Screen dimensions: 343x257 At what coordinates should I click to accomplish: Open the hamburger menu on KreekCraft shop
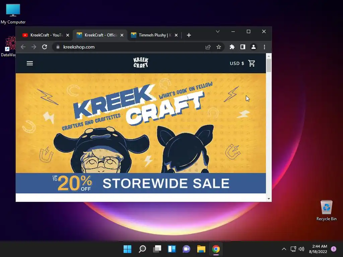tap(30, 63)
